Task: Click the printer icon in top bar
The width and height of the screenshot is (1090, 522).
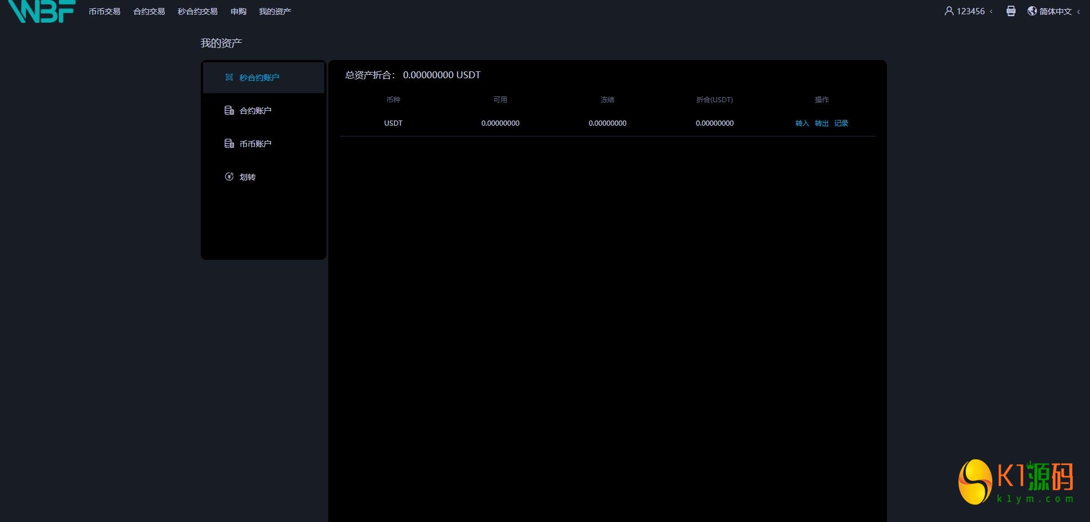Action: click(x=1011, y=11)
